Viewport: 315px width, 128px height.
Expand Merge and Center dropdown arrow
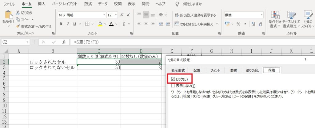pos(217,24)
